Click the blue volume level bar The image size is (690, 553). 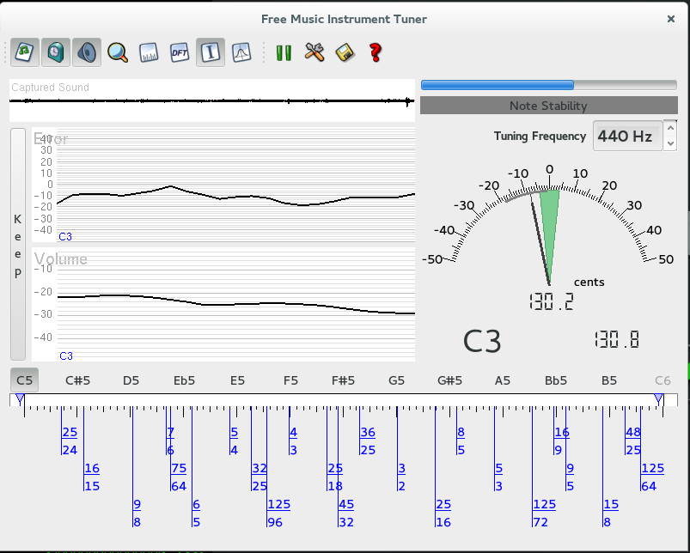(498, 85)
